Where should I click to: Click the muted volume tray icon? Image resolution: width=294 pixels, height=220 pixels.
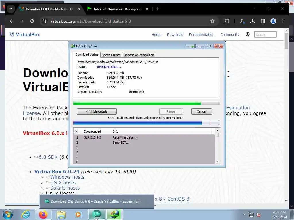pyautogui.click(x=258, y=215)
